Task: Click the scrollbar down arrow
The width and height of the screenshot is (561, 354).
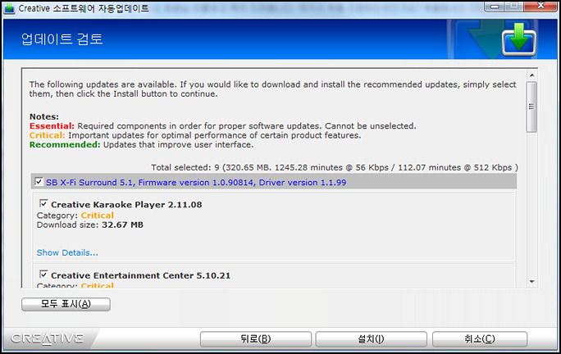Action: [531, 282]
